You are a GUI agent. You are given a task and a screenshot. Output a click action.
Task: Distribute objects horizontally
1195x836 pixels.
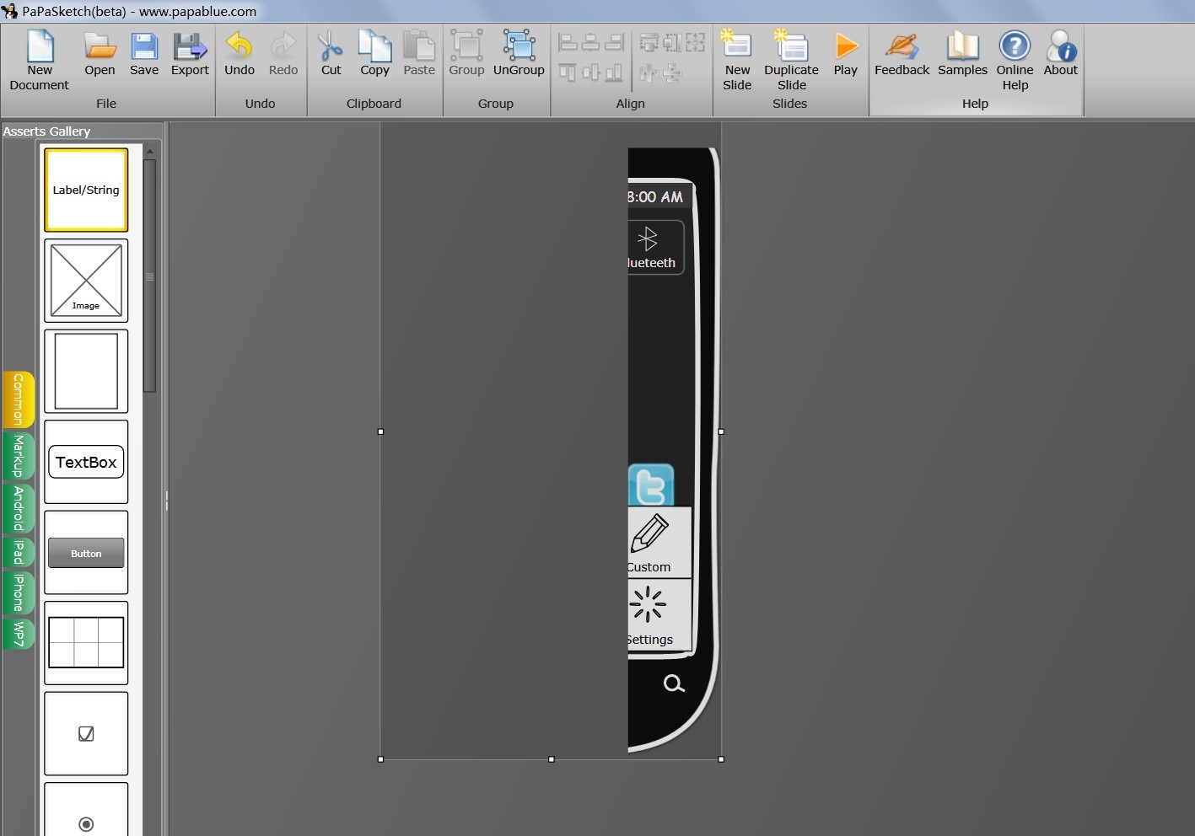click(x=649, y=73)
